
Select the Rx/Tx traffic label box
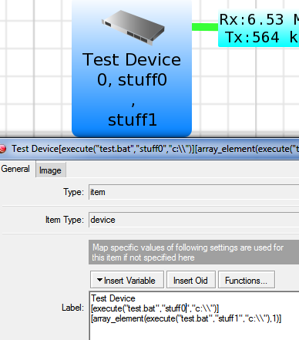[258, 29]
